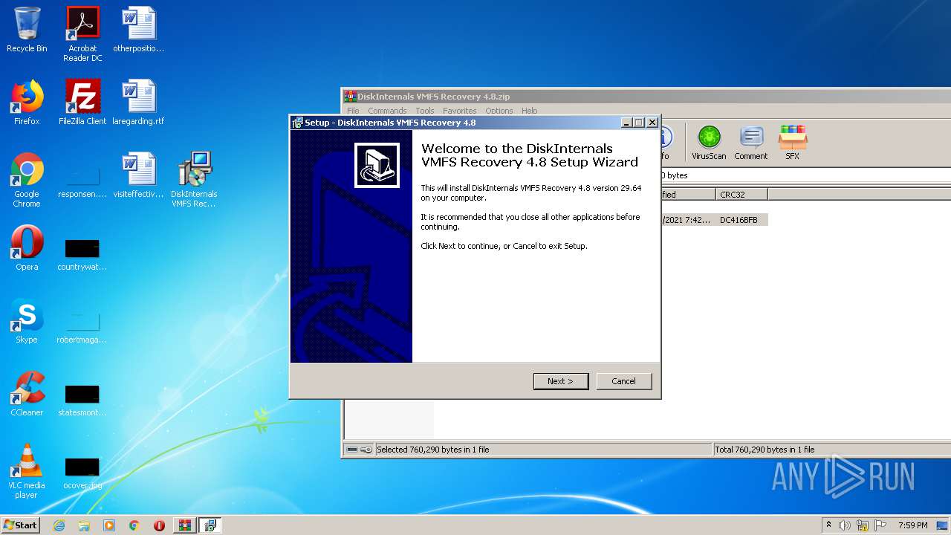Image resolution: width=951 pixels, height=535 pixels.
Task: Select the laregarding.rtf desktop file
Action: point(139,103)
